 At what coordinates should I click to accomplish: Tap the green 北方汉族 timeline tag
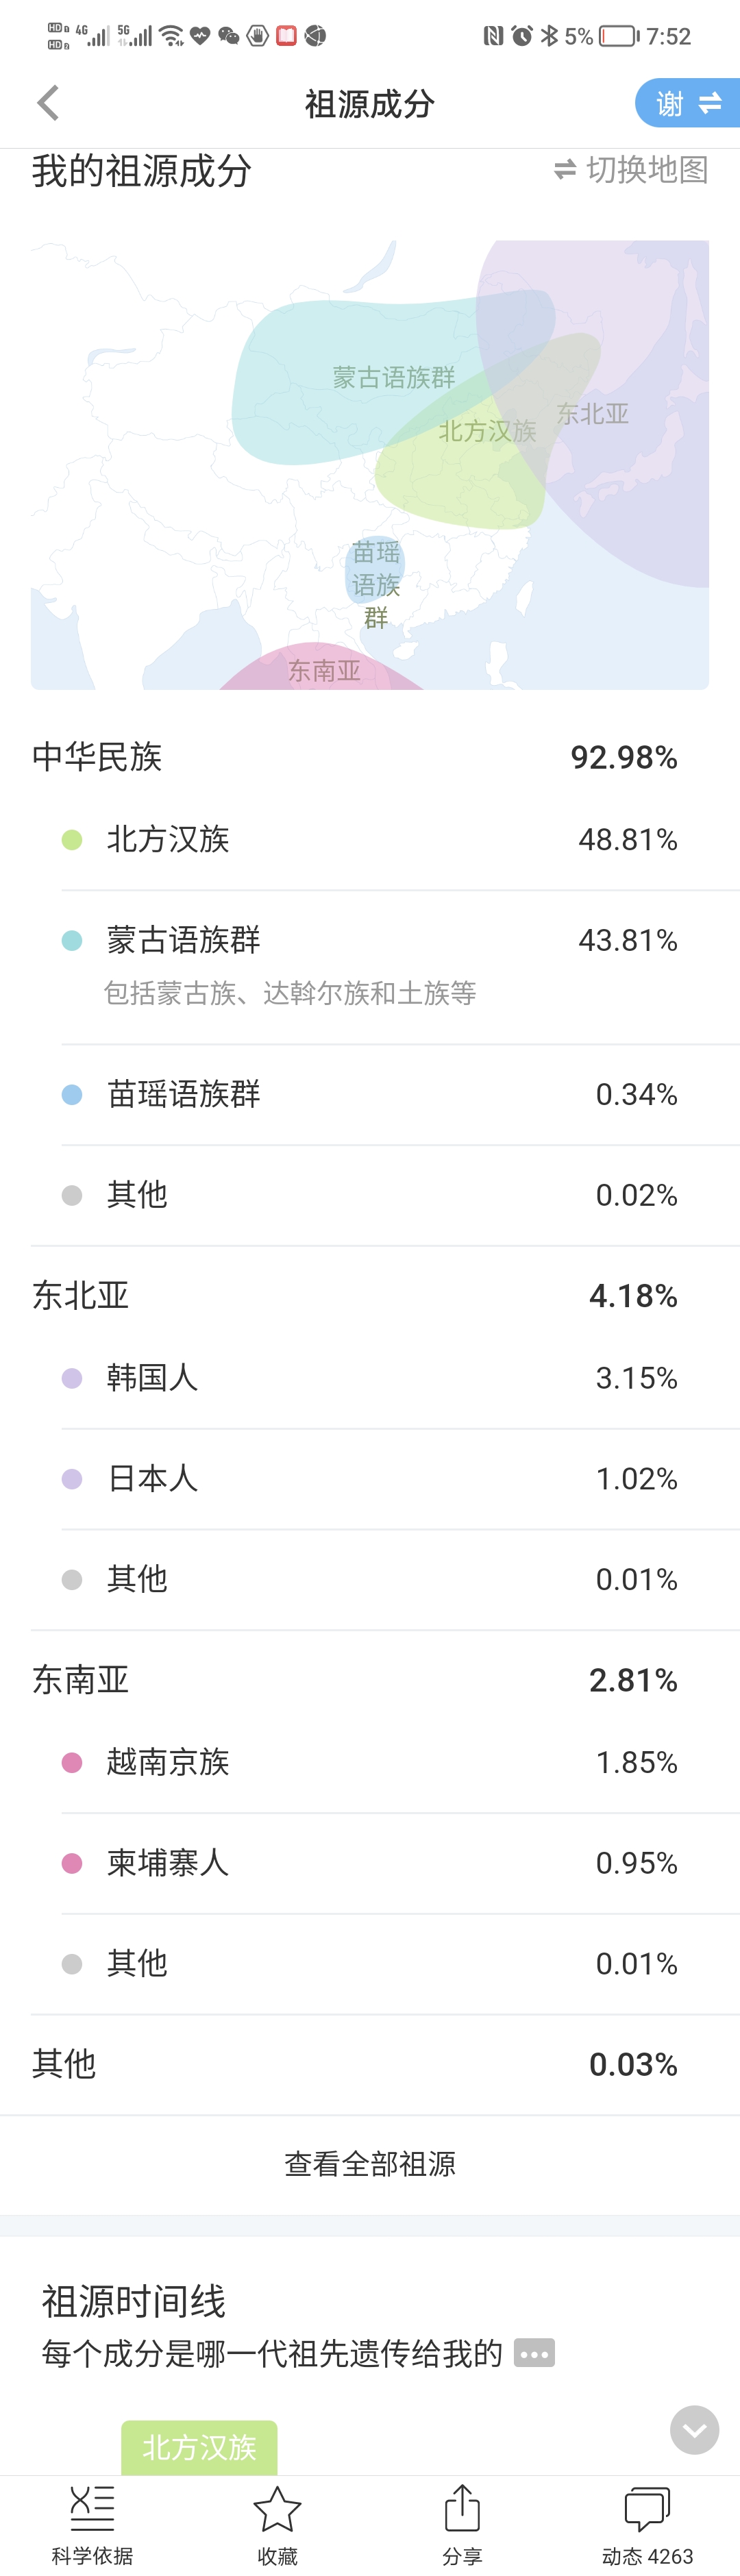tap(199, 2447)
